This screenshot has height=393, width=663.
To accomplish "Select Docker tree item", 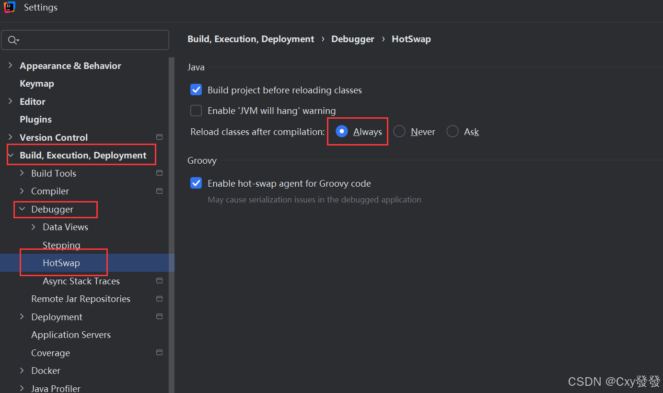I will coord(46,371).
